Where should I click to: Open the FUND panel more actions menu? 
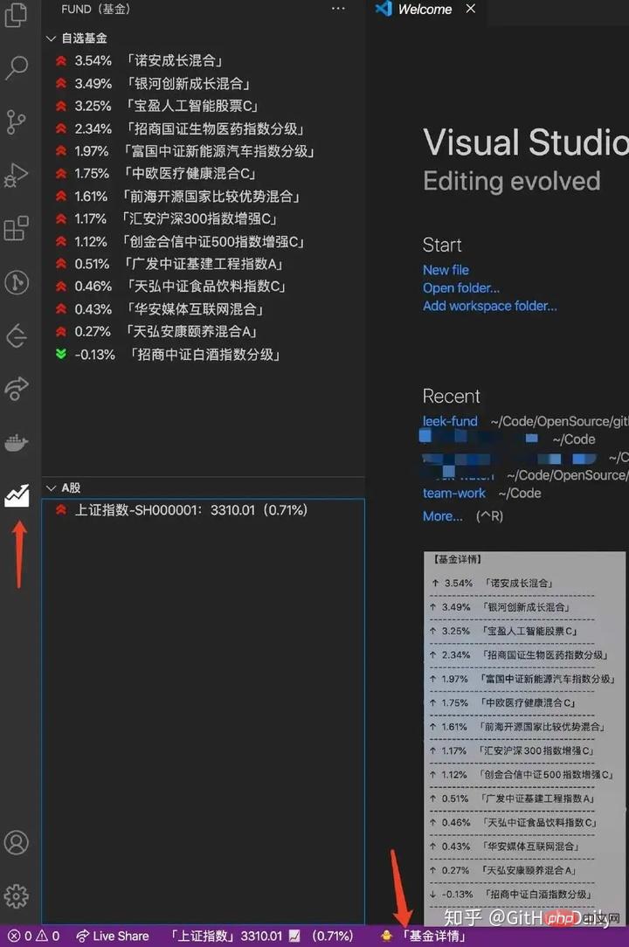coord(339,9)
